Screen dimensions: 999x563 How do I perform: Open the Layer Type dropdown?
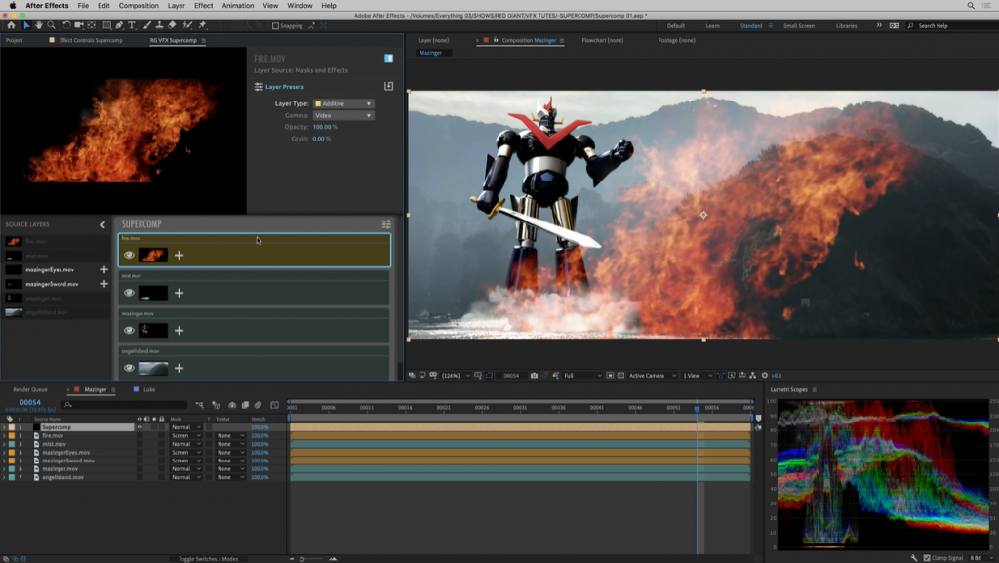tap(343, 103)
